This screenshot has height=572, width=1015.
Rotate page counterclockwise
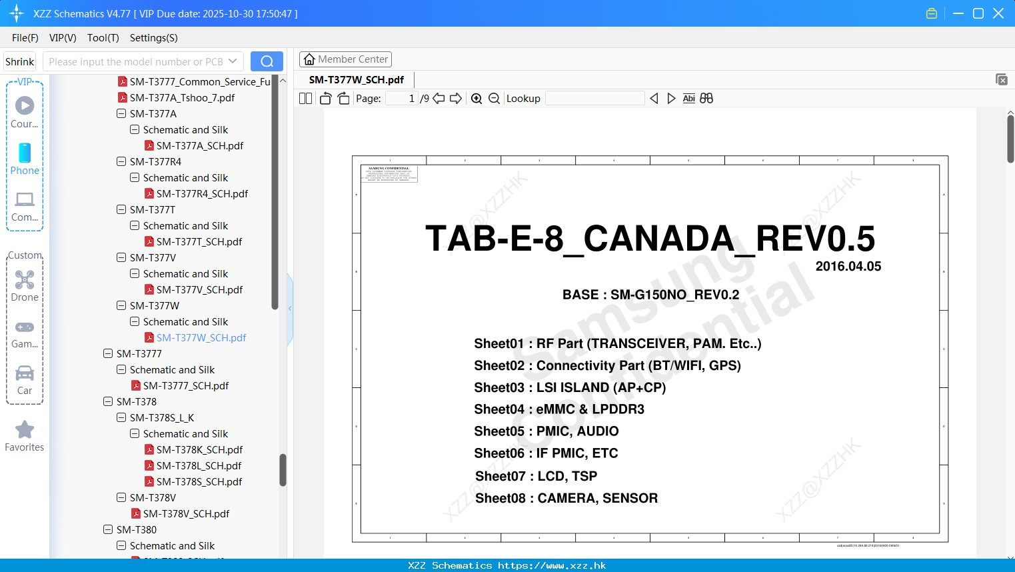coord(325,99)
